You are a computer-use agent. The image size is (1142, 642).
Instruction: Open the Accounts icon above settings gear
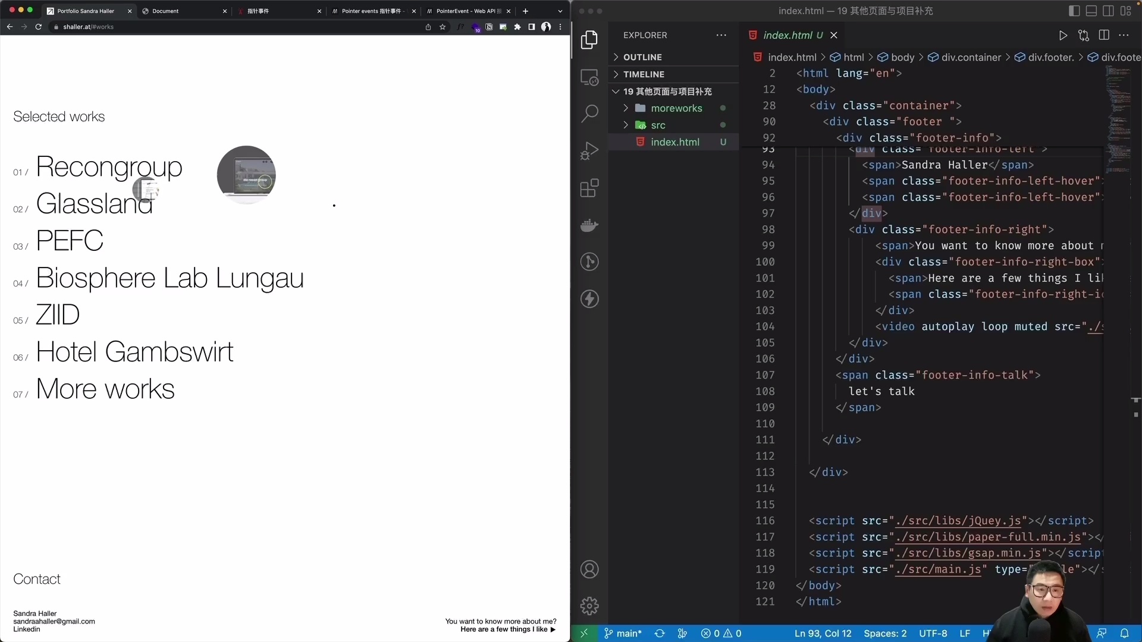coord(589,569)
